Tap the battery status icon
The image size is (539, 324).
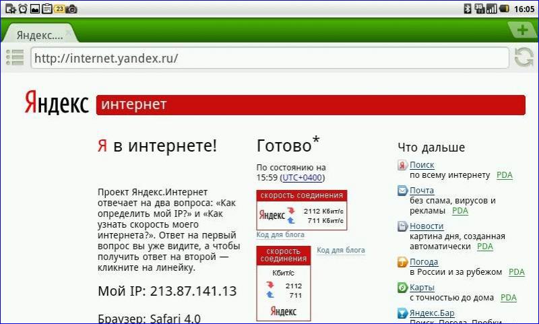coord(504,9)
